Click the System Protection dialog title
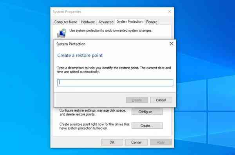 click(x=71, y=44)
